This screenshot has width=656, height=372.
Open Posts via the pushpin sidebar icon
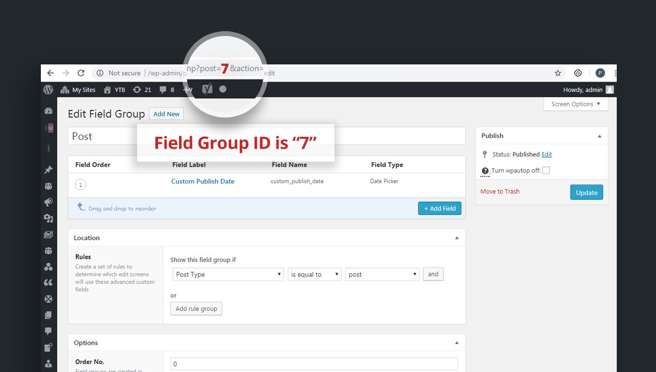coord(48,170)
